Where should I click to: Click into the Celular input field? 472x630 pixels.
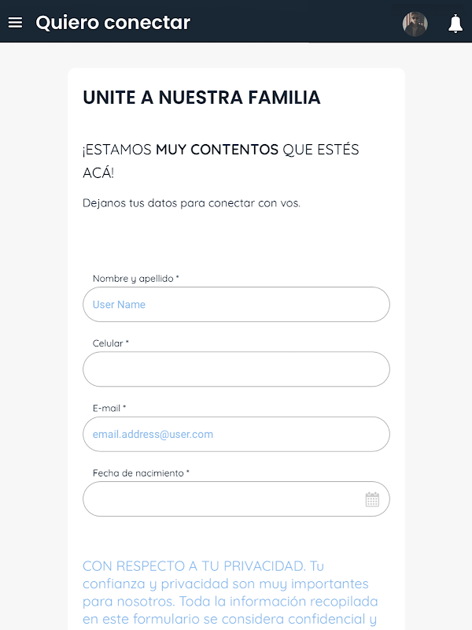tap(236, 369)
